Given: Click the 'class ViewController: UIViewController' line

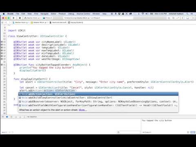Looking at the screenshot, I should [37, 36].
